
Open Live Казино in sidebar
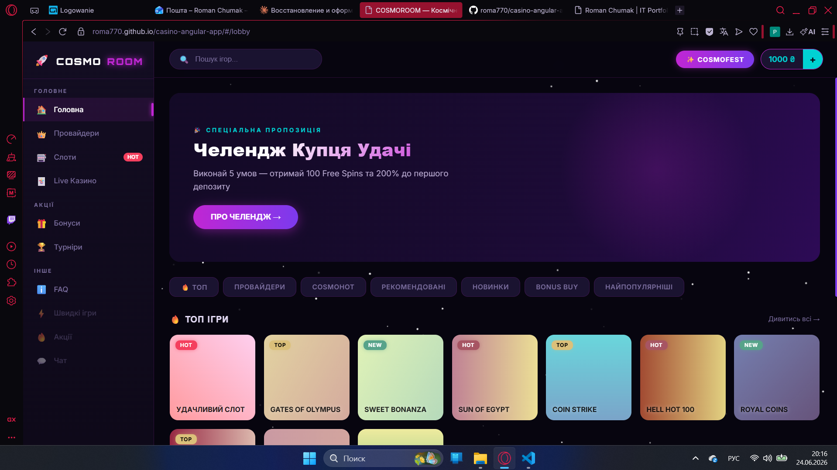point(88,181)
